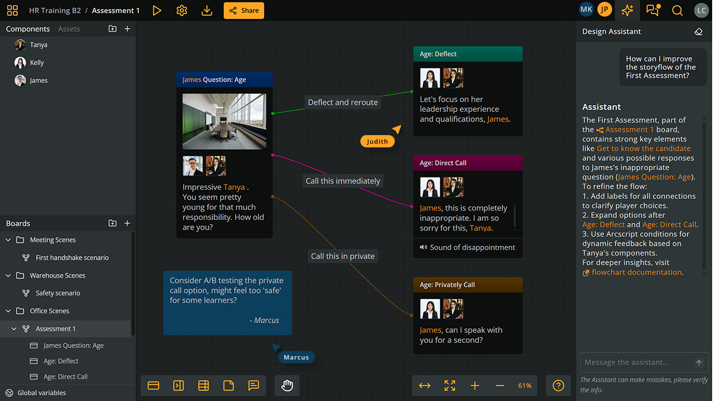The image size is (714, 401).
Task: Click the 61% zoom level indicator
Action: point(525,386)
